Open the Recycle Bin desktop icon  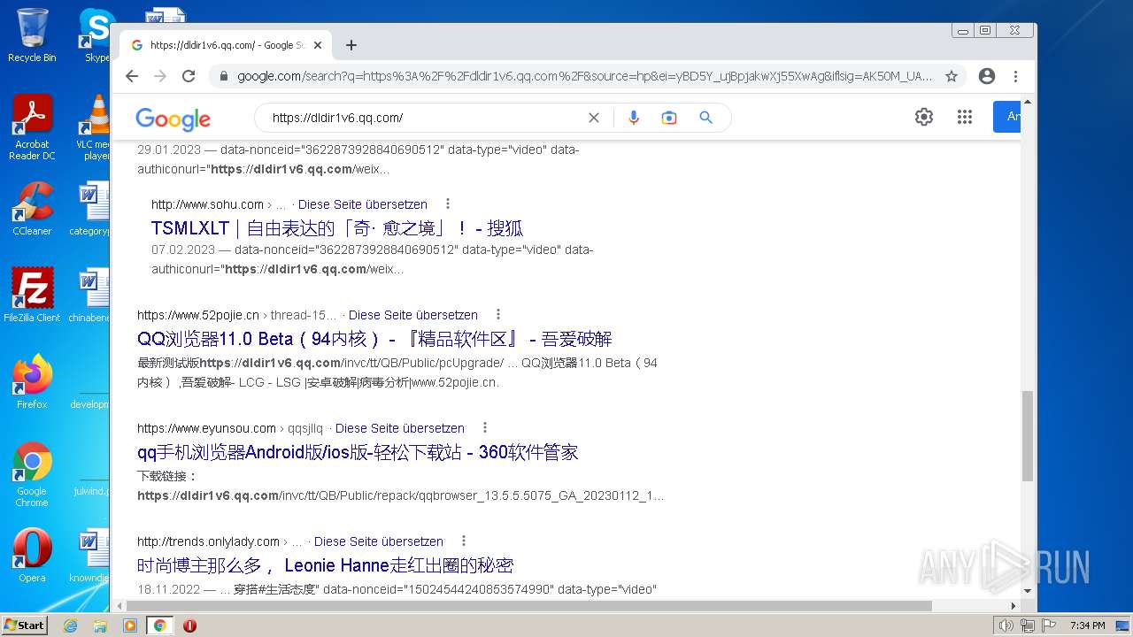click(x=32, y=35)
